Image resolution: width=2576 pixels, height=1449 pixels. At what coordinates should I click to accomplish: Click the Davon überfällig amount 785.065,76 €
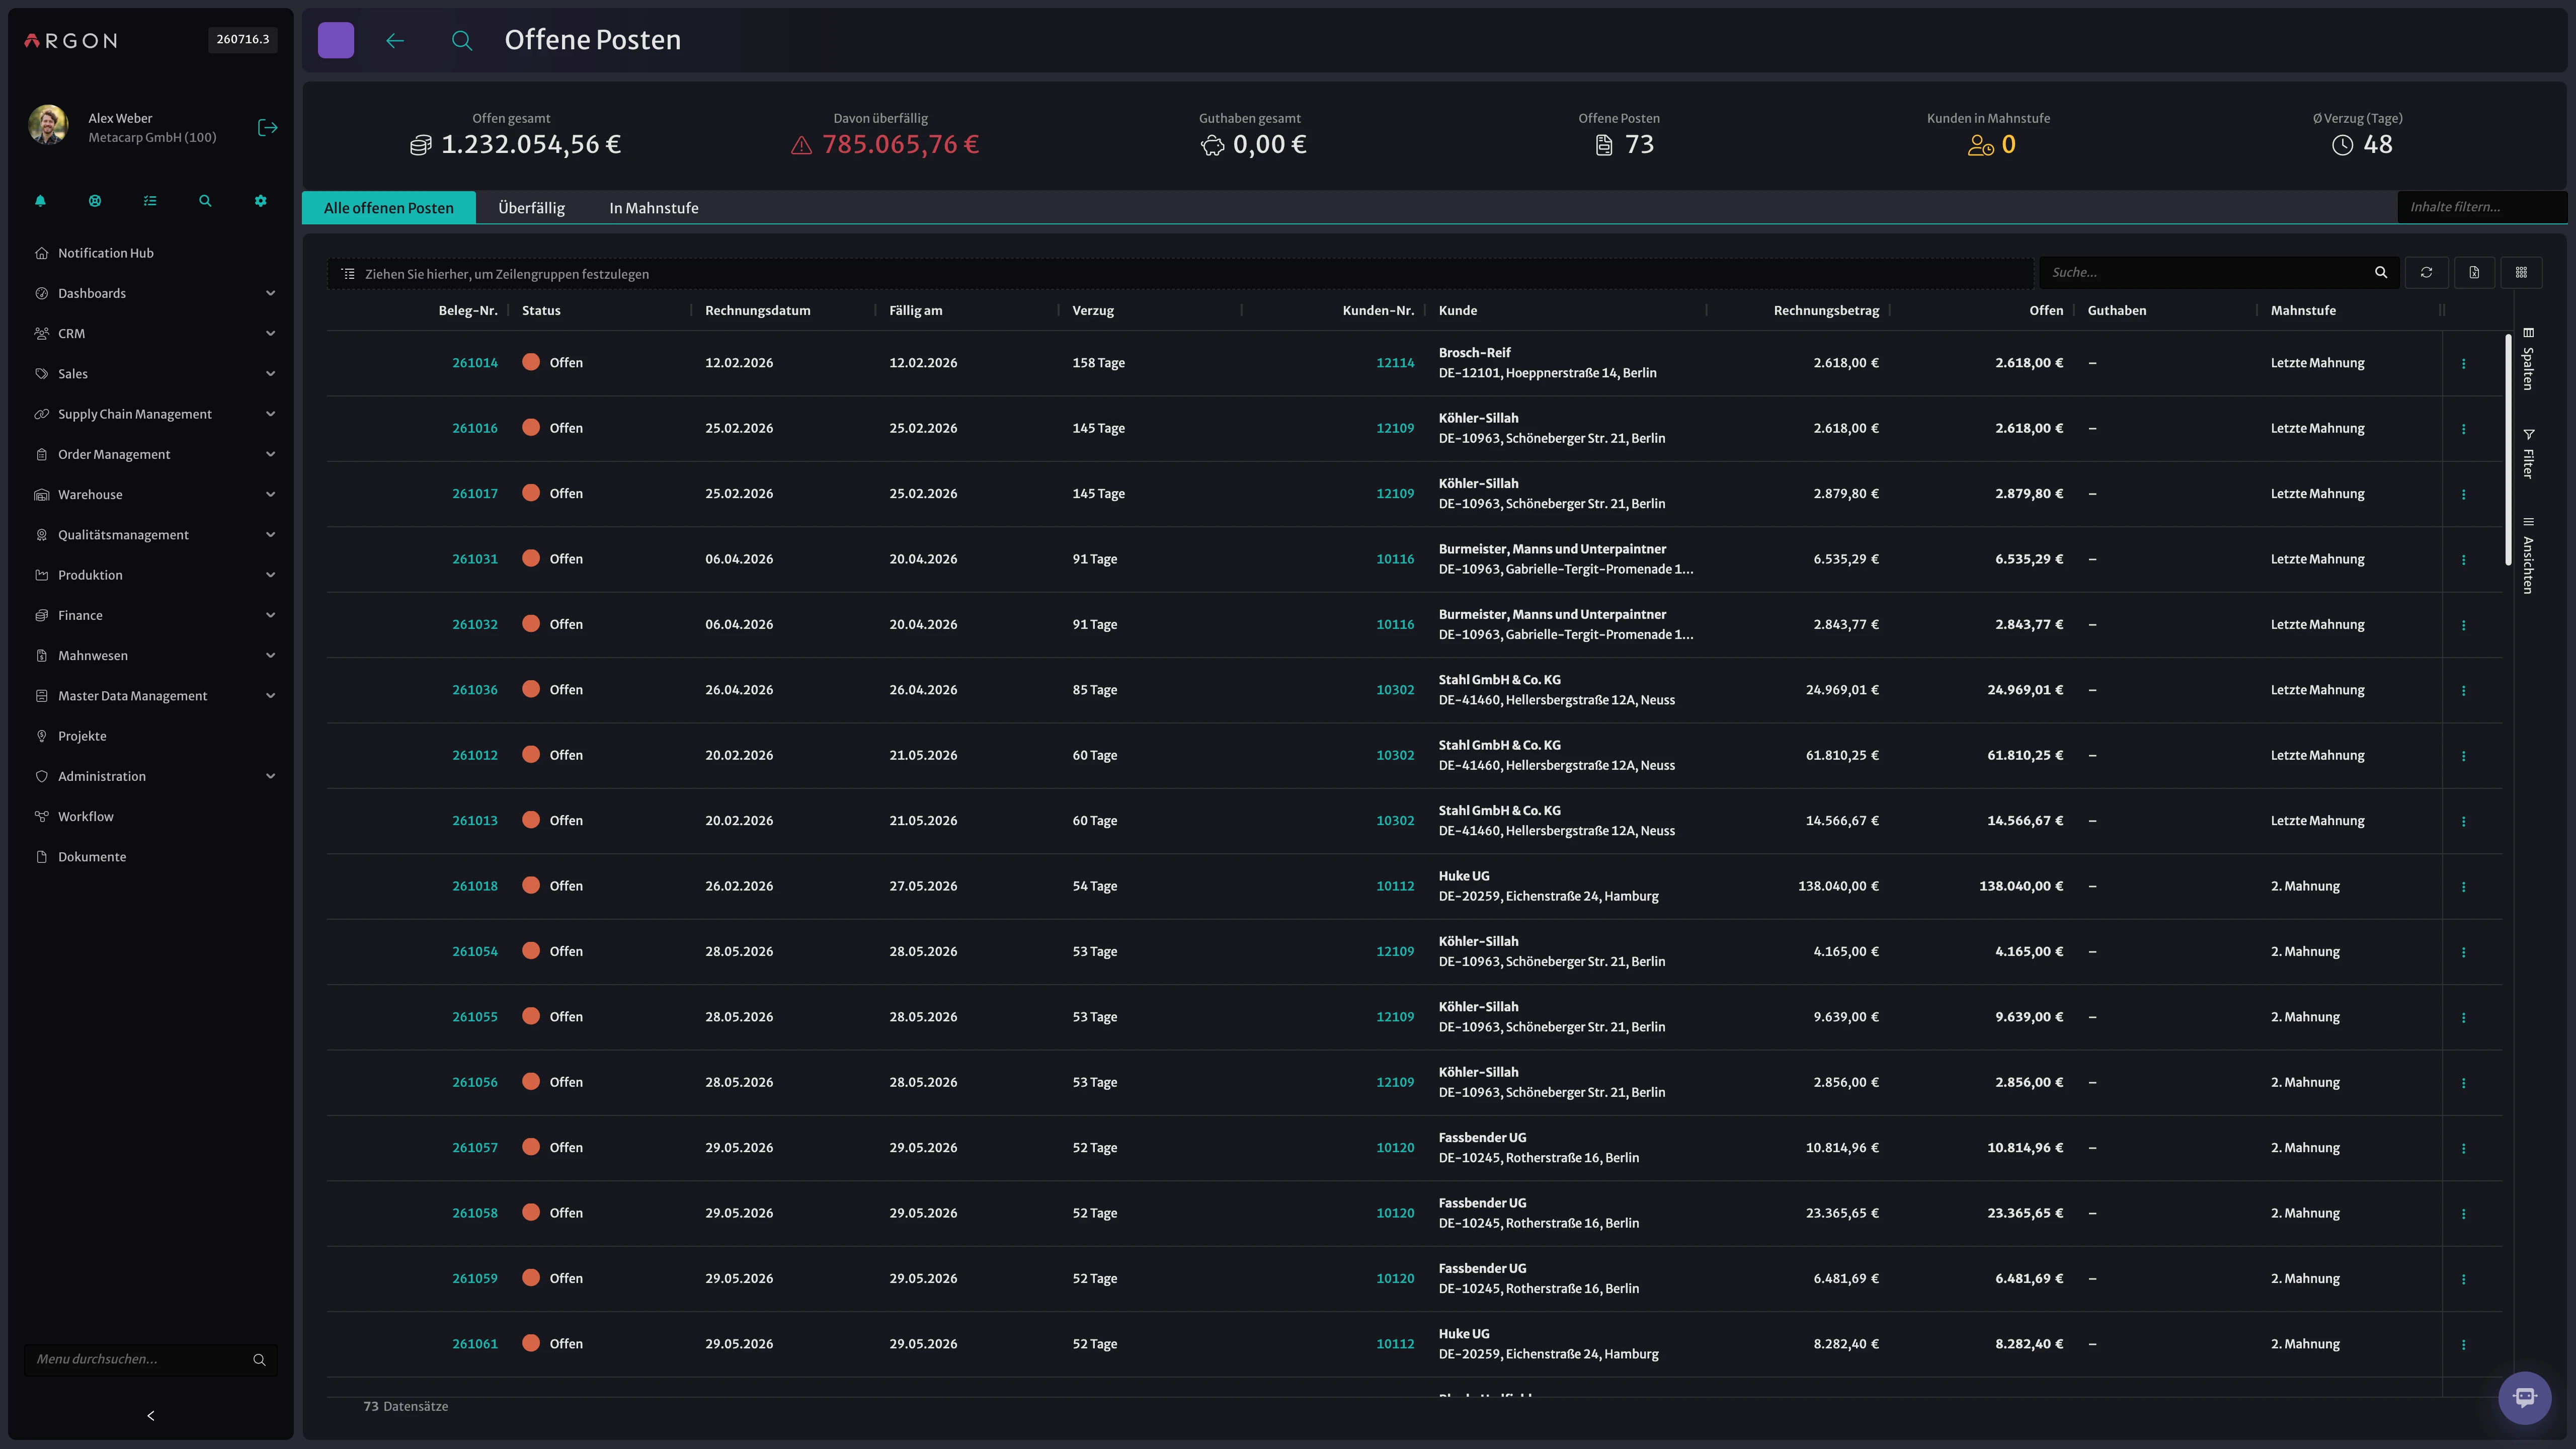(900, 145)
